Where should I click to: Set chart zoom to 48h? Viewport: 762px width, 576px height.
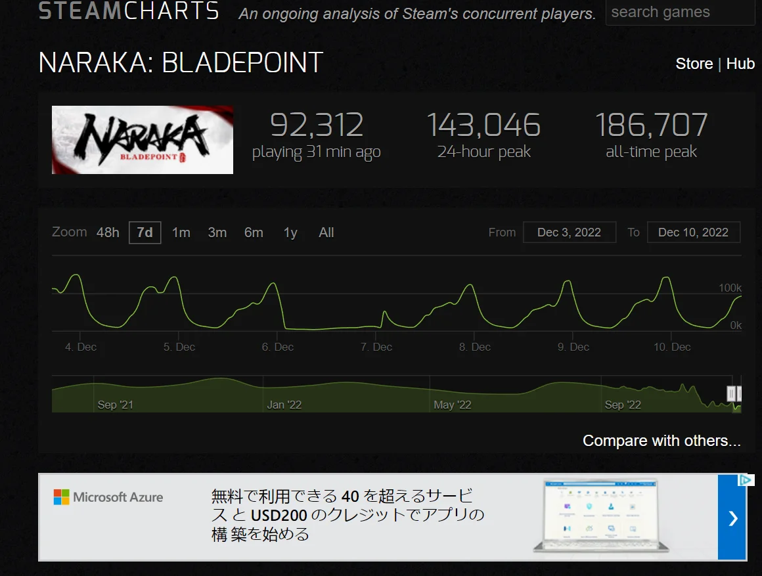tap(108, 233)
